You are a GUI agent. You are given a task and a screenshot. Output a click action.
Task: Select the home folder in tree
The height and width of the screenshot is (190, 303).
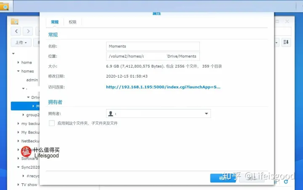27,62
